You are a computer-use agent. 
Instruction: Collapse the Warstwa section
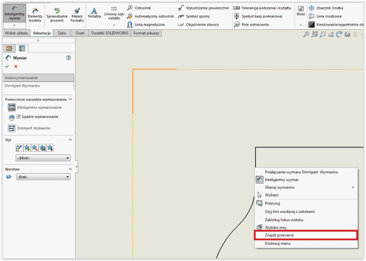[71, 169]
